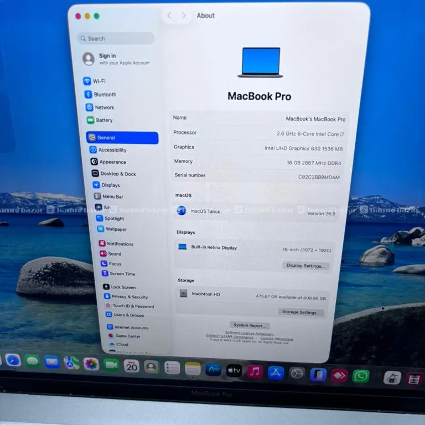This screenshot has width=425, height=425.
Task: Open Sound settings
Action: click(x=111, y=253)
